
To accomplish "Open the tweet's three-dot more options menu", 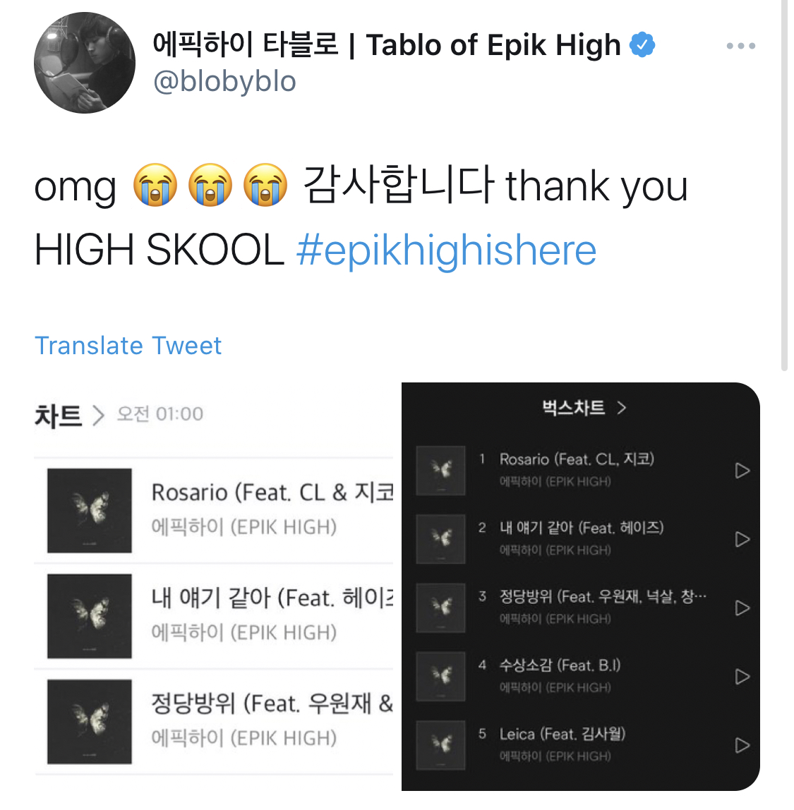I will 740,46.
